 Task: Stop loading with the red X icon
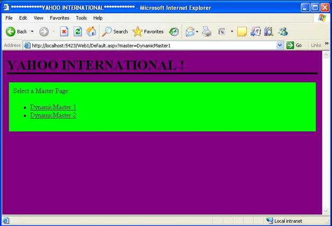(64, 32)
